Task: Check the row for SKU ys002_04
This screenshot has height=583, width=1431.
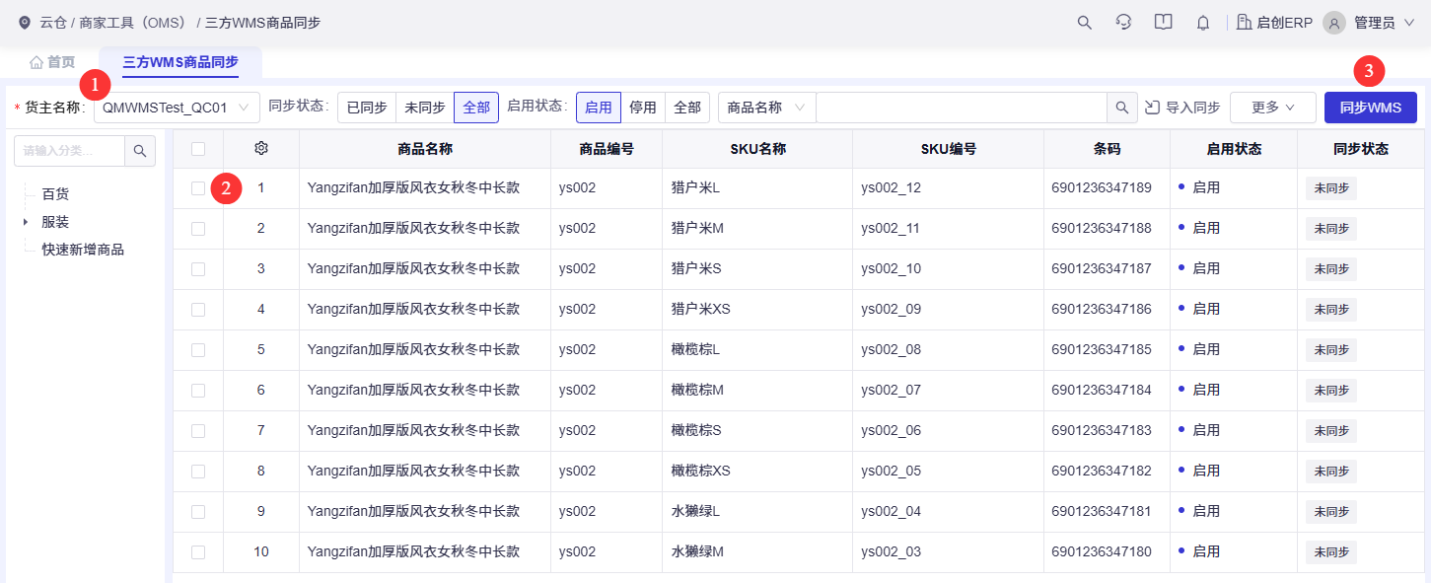Action: [198, 511]
